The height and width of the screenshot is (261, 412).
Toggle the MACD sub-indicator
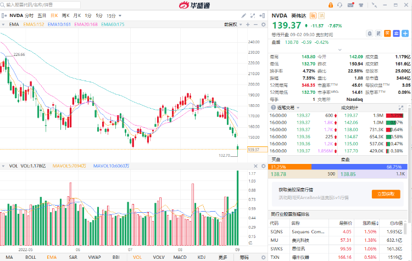[x=180, y=257]
